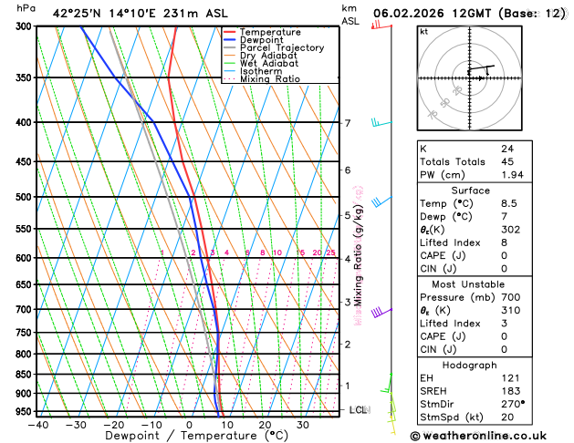The height and width of the screenshot is (443, 574).
Task: Click the K index value '24'
Action: click(507, 149)
